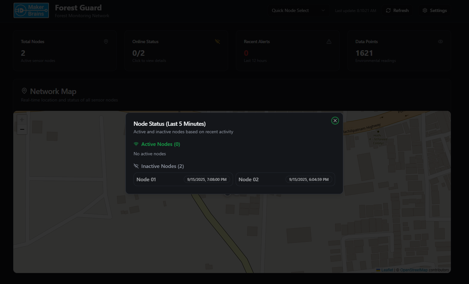Click the Maker Brains logo
Image resolution: width=469 pixels, height=284 pixels.
click(x=31, y=10)
